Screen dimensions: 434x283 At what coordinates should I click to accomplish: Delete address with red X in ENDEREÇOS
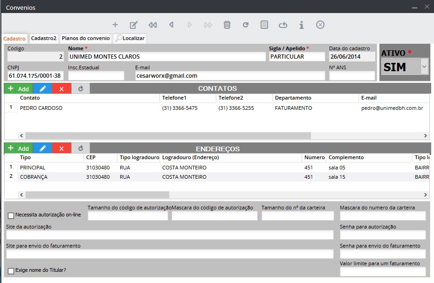62,148
